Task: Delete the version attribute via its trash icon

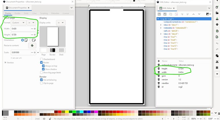Action: (x=159, y=80)
